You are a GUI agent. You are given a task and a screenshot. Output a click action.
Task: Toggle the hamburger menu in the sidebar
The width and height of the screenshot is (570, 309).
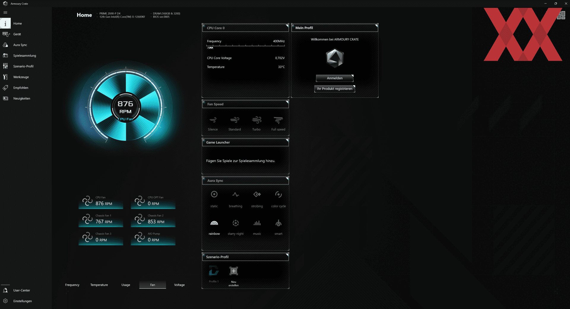click(5, 12)
